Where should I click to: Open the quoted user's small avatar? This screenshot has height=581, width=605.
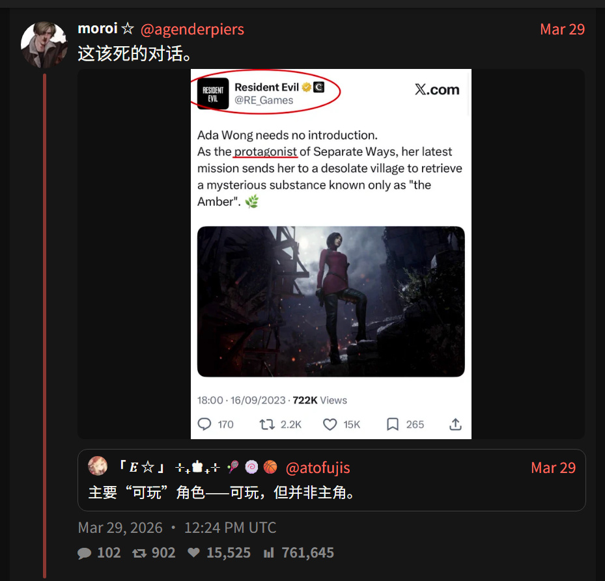tap(98, 466)
